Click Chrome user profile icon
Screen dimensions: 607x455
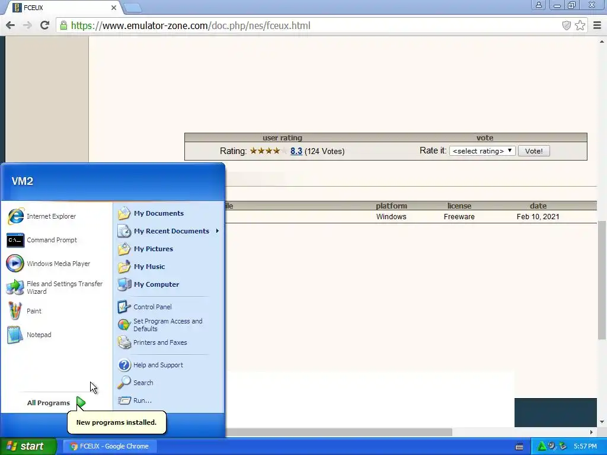[x=538, y=5]
